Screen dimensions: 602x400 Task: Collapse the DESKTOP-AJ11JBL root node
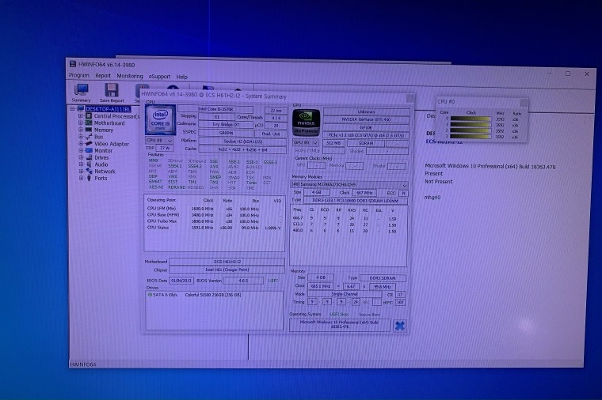[72, 109]
